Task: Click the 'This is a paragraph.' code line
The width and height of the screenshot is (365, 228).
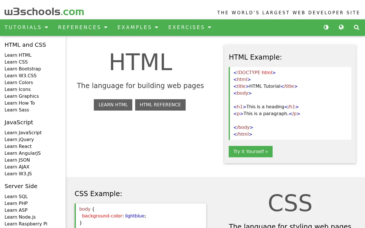Action: pyautogui.click(x=267, y=114)
